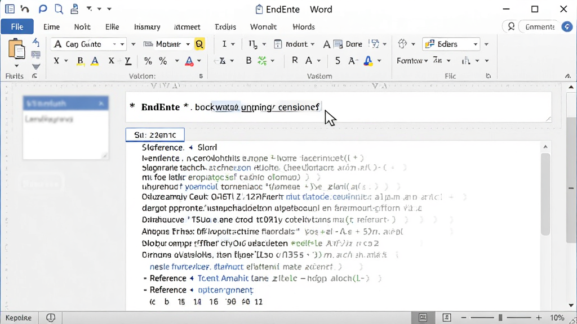Click the blue and yellow A highlight icon
577x324 pixels.
click(x=367, y=61)
